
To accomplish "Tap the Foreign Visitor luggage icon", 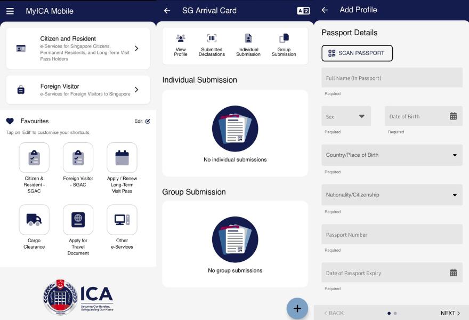I will pos(21,90).
